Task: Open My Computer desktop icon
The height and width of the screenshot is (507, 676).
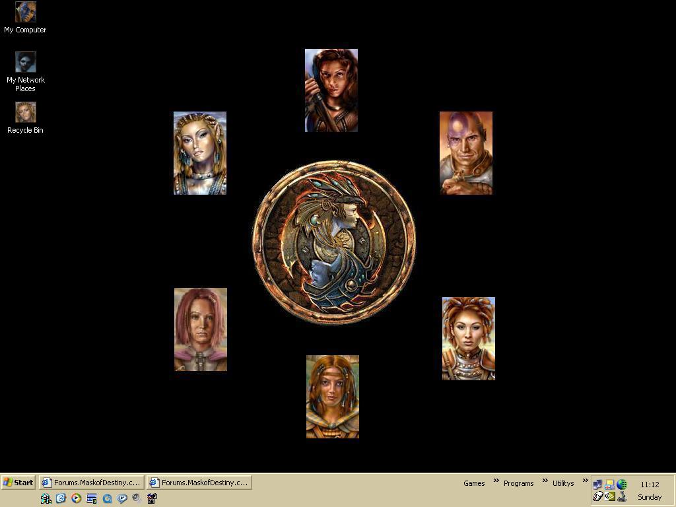Action: (25, 18)
